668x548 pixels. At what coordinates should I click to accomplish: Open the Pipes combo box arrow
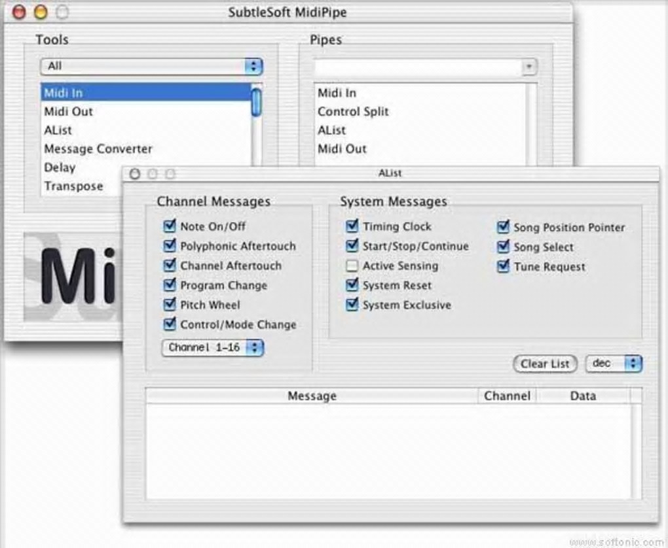pos(529,67)
